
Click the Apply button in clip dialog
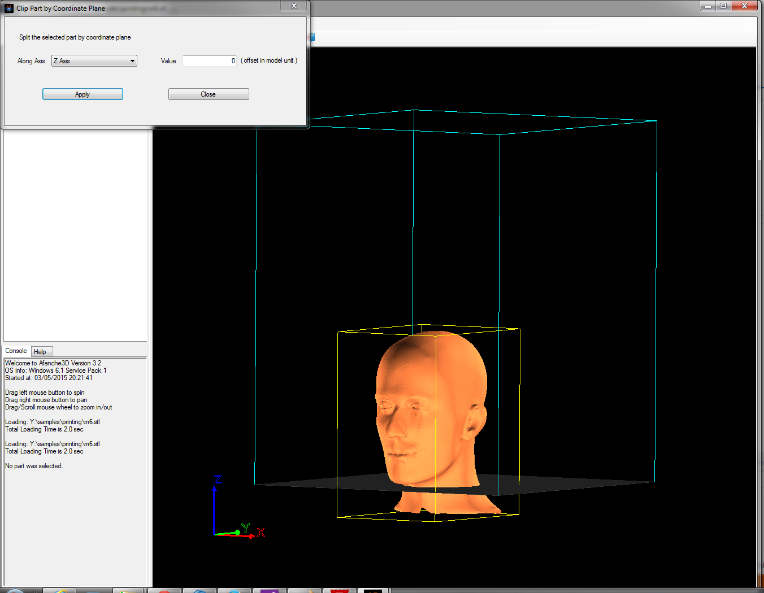pyautogui.click(x=83, y=94)
